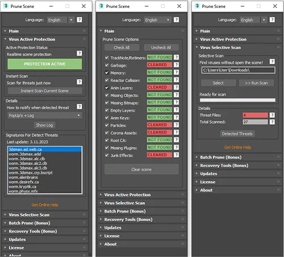284x257 pixels.
Task: Collapse Virus Active Protection rollout in left window
Action: [x=45, y=39]
